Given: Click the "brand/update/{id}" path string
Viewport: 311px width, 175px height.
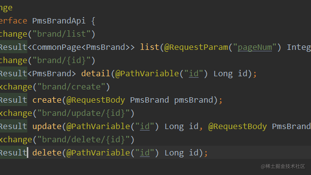Looking at the screenshot, I should 84,113.
